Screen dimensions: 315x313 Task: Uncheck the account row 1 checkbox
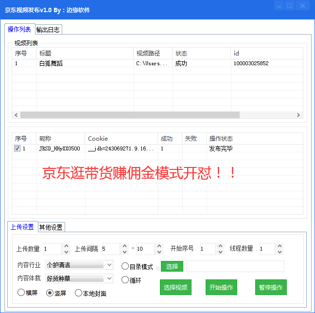(17, 148)
